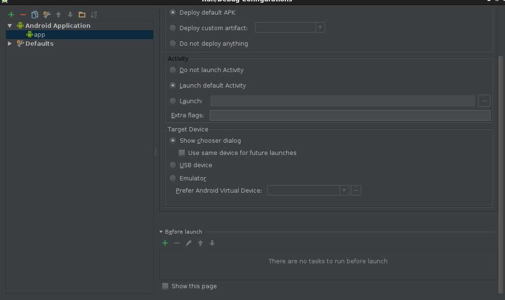The height and width of the screenshot is (300, 505).
Task: Copy the selected configuration
Action: click(35, 15)
